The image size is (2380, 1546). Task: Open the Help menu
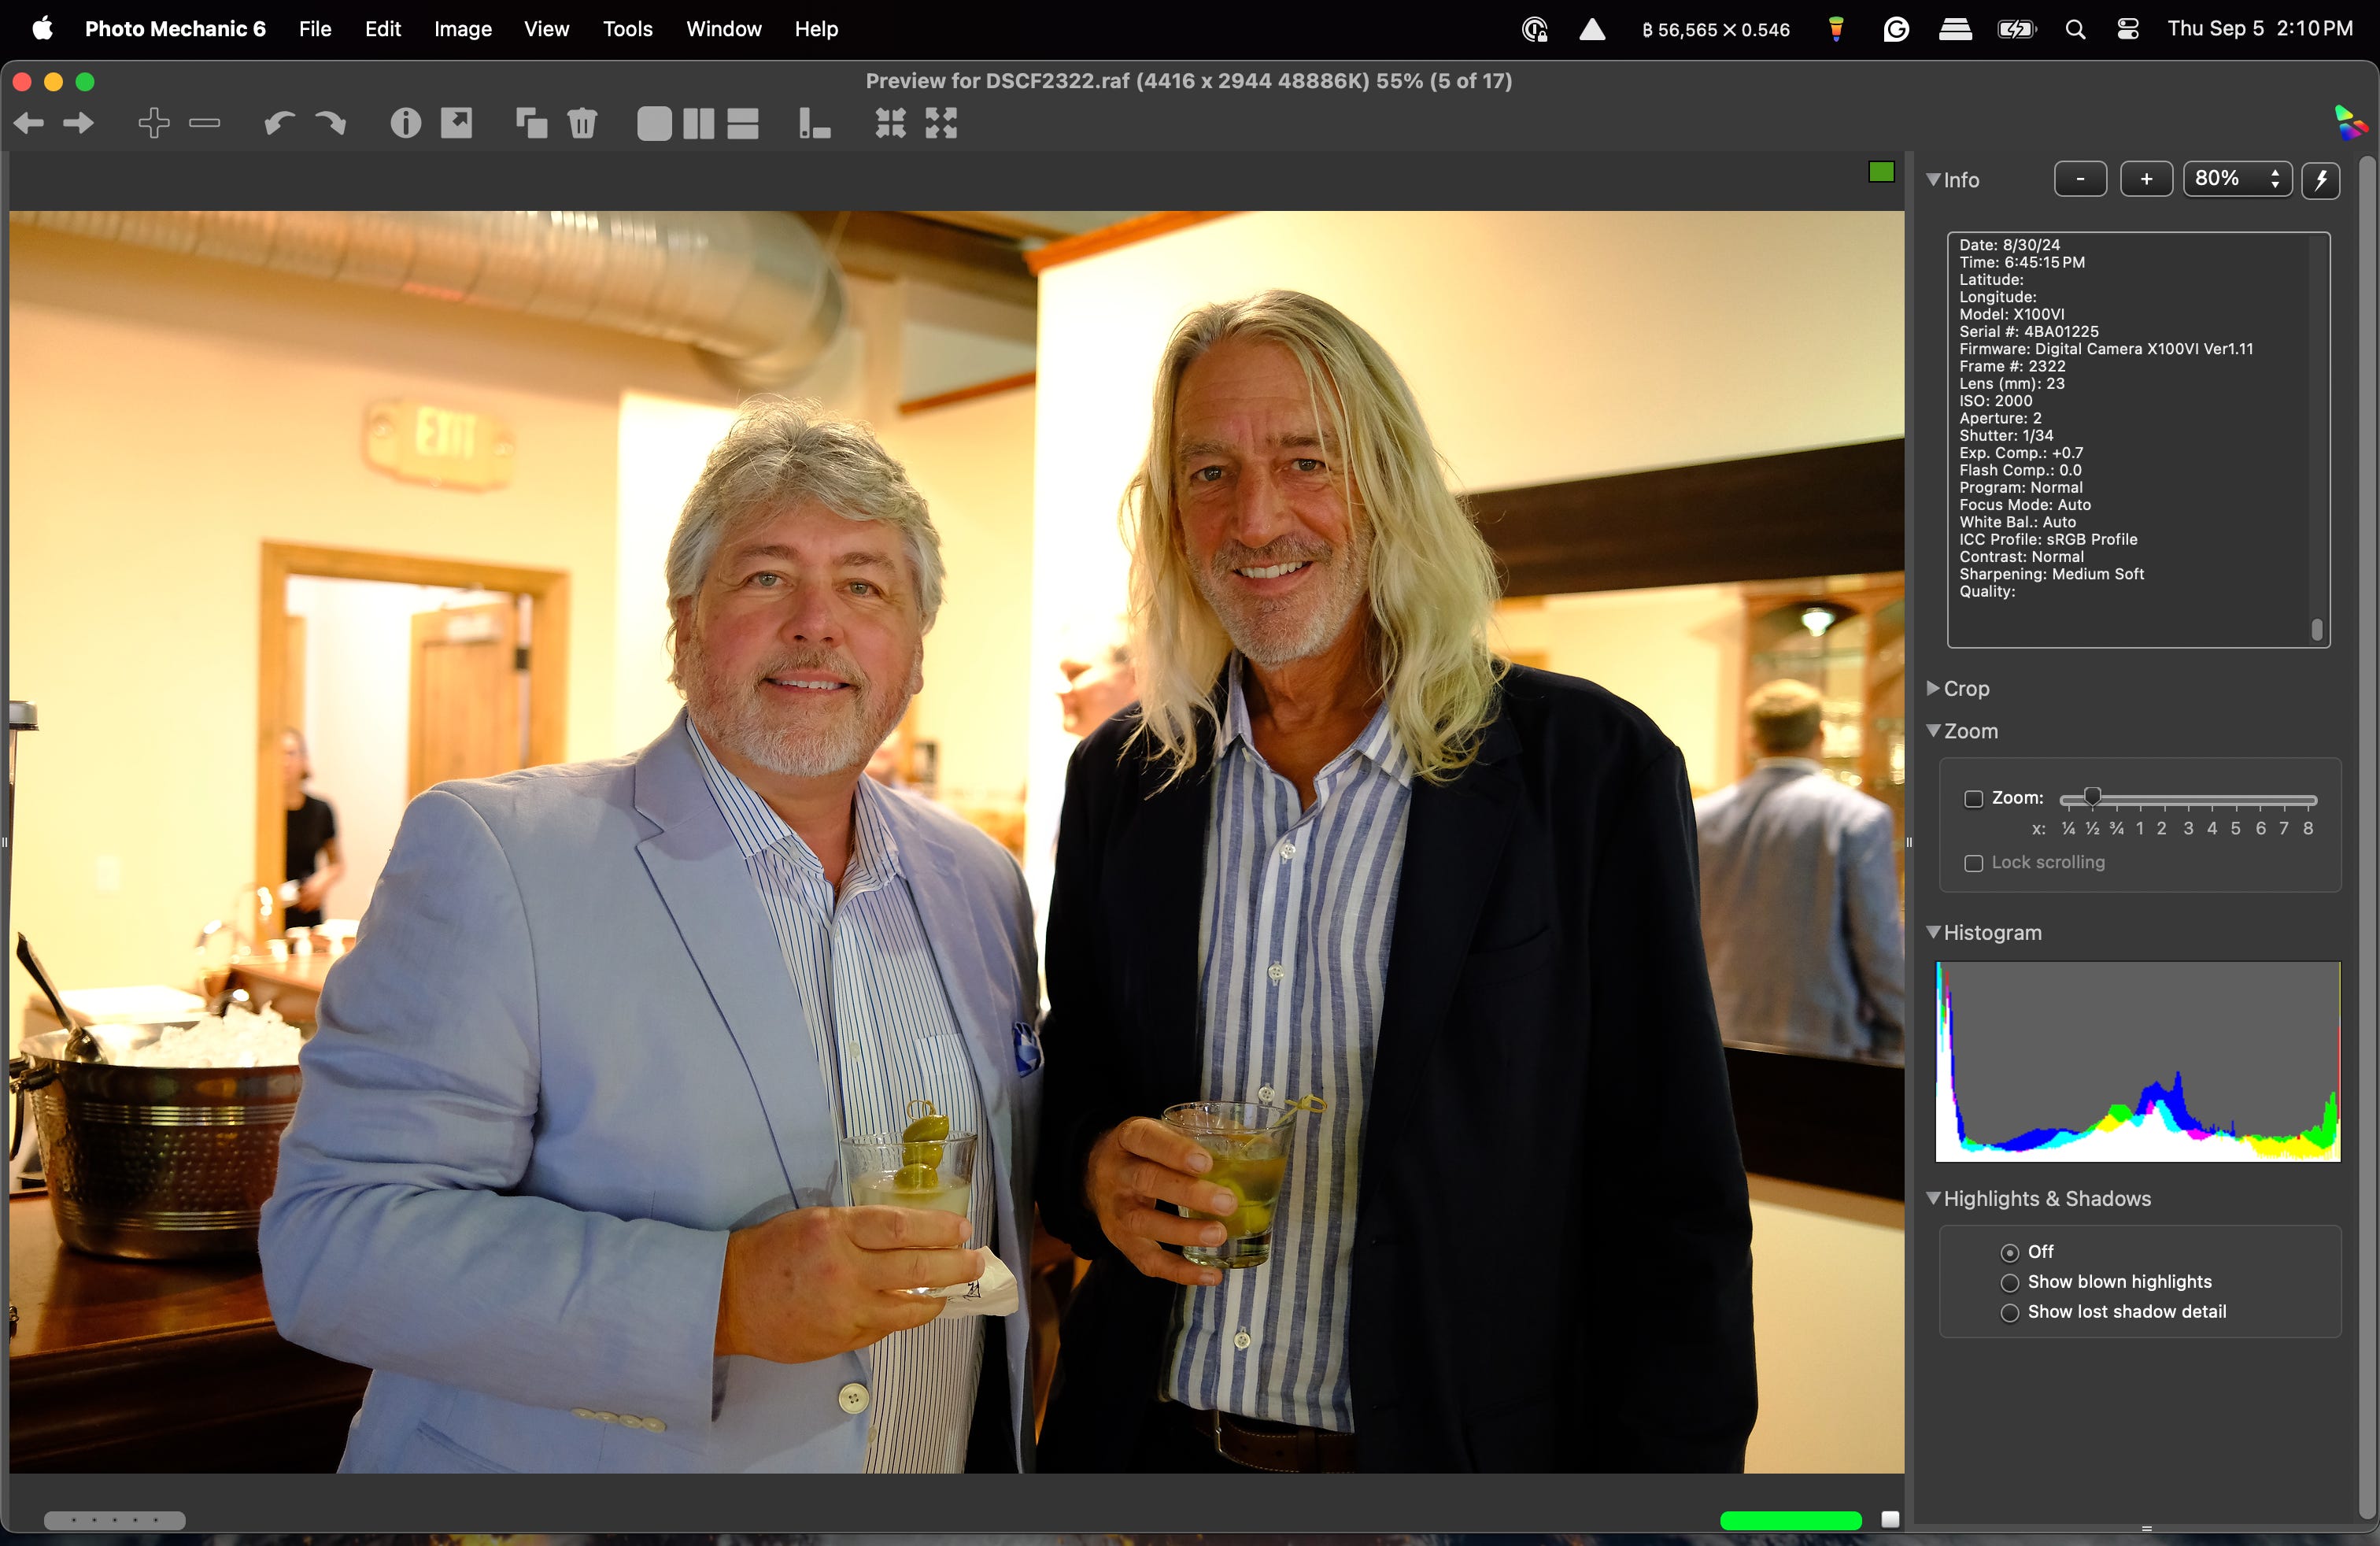pyautogui.click(x=816, y=29)
